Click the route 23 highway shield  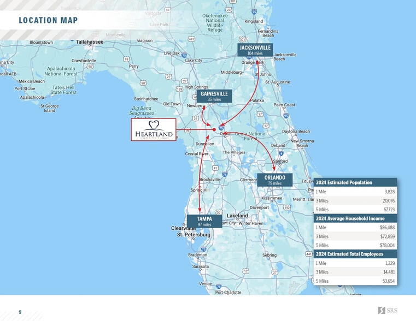[228, 10]
